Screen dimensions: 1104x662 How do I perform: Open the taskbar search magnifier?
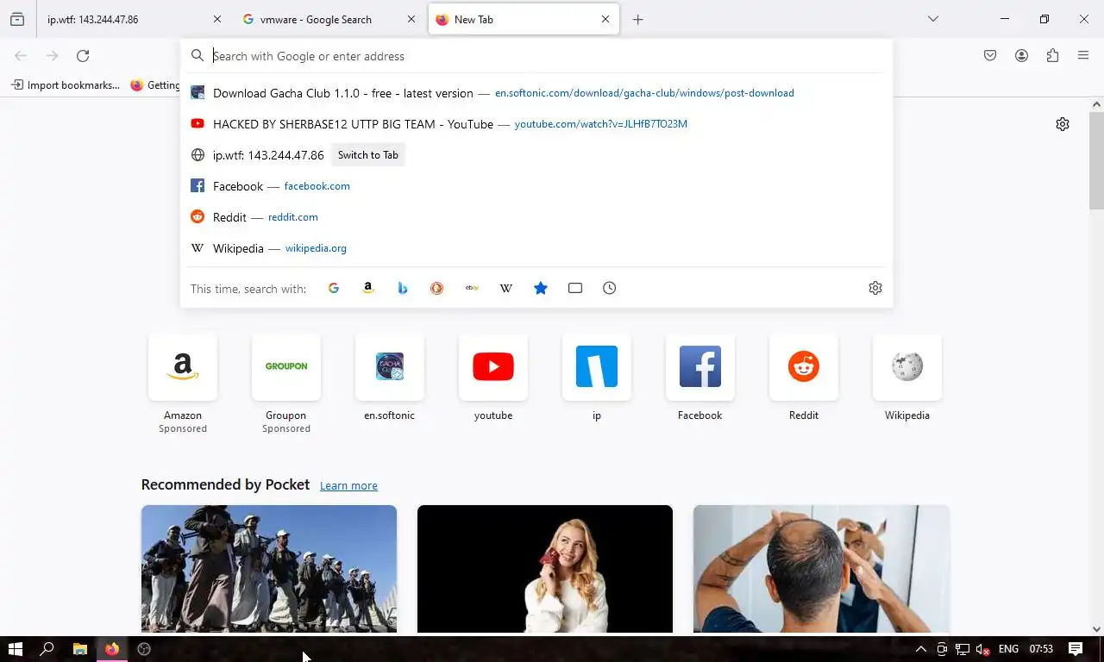(x=47, y=649)
